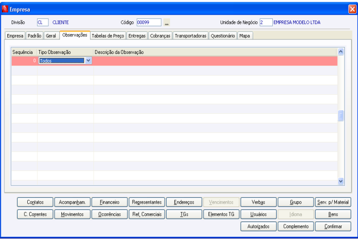Image resolution: width=358 pixels, height=240 pixels.
Task: Select the Todos combo box value
Action: 62,61
